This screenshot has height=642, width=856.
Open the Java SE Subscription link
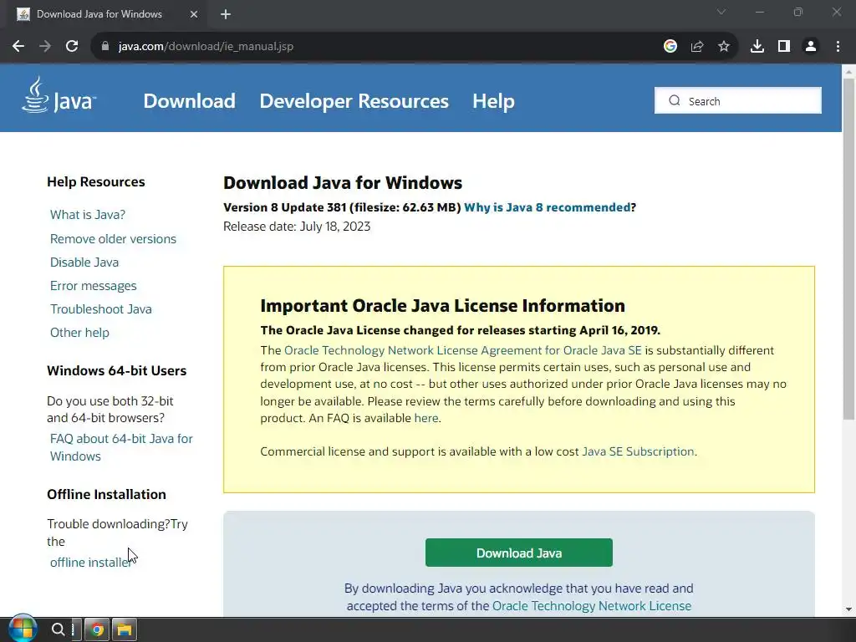(x=638, y=451)
